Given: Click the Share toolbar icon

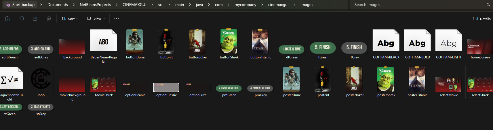Looking at the screenshot, I should (x=35, y=19).
